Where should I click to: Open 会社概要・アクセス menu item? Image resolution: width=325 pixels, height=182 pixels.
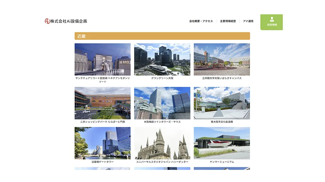click(x=201, y=21)
